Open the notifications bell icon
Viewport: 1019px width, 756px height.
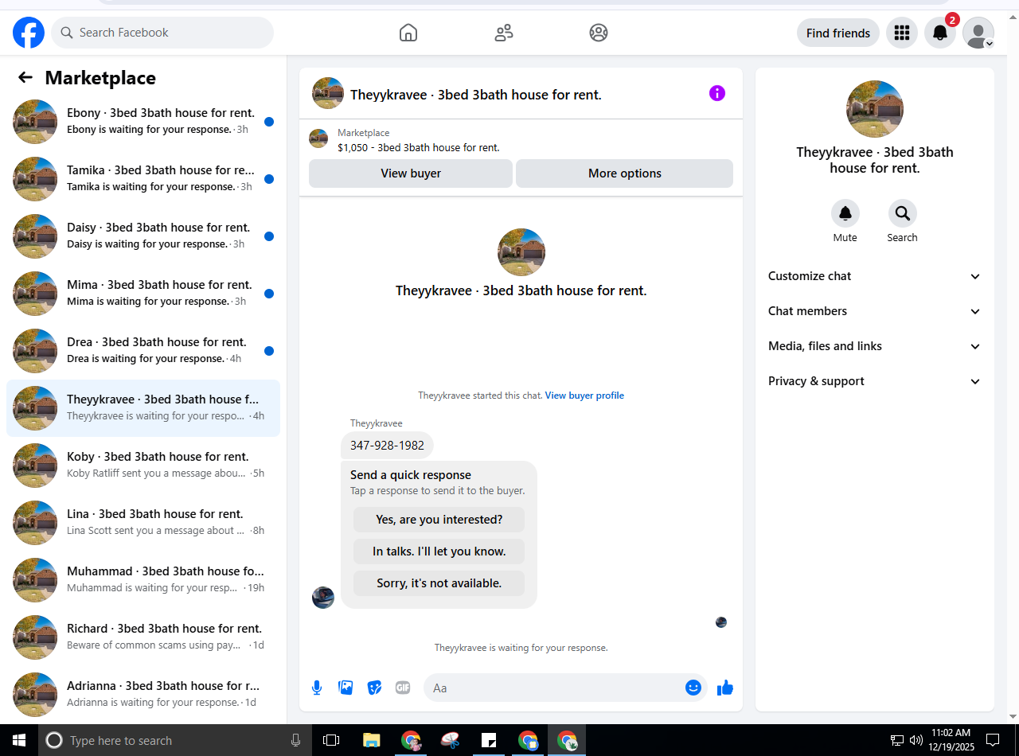tap(940, 33)
